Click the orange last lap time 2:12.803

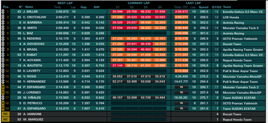(x=181, y=71)
